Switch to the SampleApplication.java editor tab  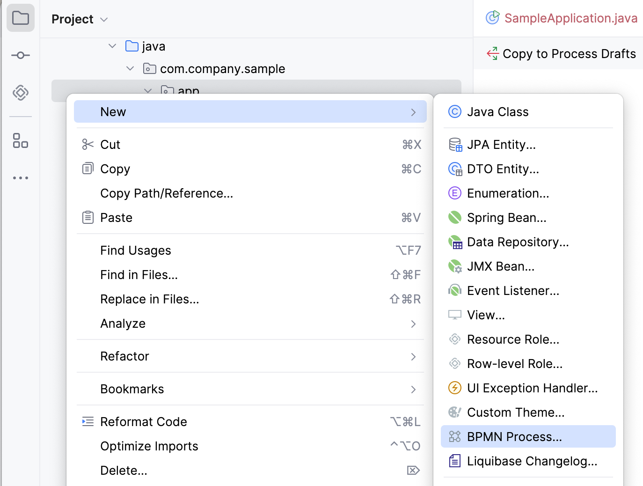(570, 18)
